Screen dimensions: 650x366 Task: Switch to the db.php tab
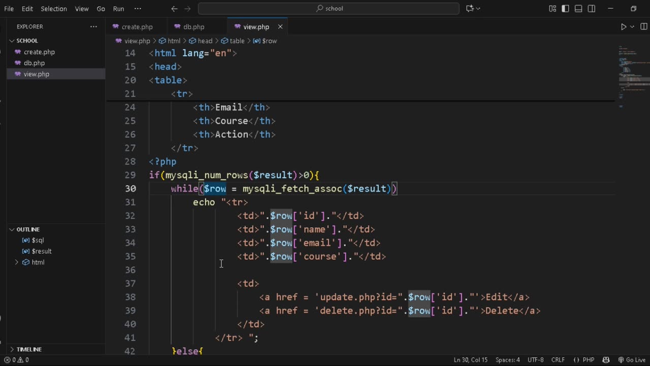pos(193,27)
